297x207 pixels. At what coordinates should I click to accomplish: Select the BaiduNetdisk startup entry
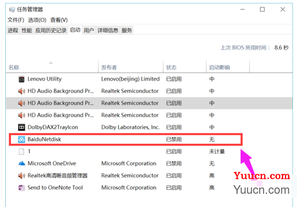tap(44, 139)
